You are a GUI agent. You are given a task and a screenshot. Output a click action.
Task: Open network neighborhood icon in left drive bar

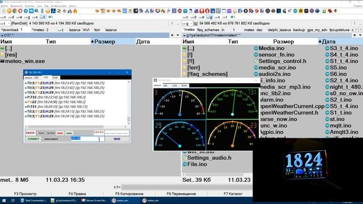(50, 17)
